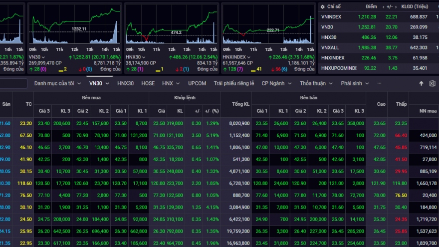Open the Danh mục của tôi dropdown

57,83
